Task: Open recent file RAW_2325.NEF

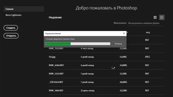Action: tap(56, 74)
